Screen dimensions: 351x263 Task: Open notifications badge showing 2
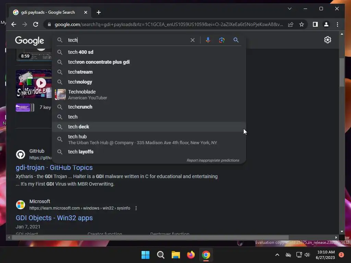point(341,255)
